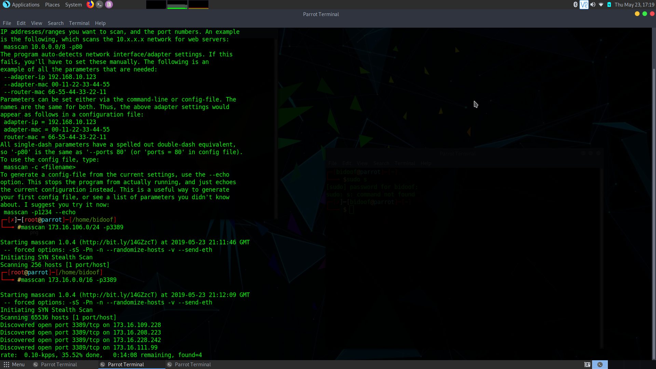Click the date and time clock
656x369 pixels.
click(634, 4)
